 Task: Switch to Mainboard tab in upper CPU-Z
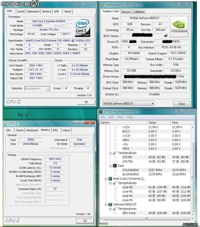point(33,11)
